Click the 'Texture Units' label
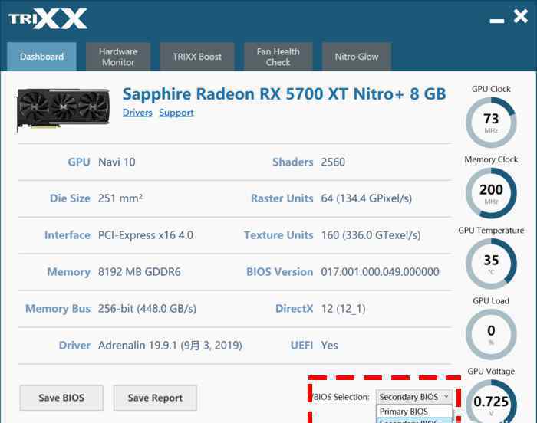This screenshot has height=423, width=537. (x=278, y=235)
